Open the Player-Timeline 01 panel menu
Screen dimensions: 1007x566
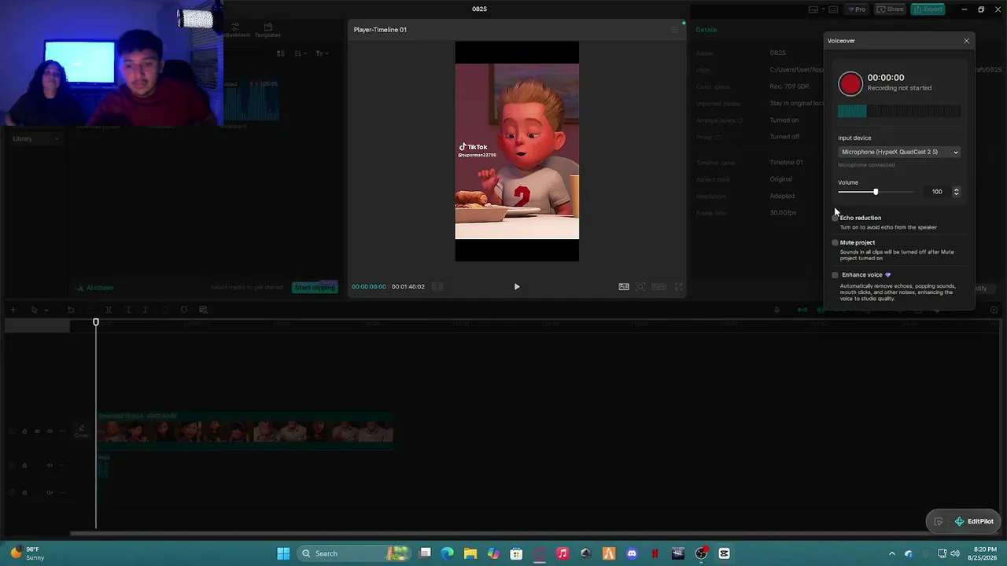click(x=674, y=30)
